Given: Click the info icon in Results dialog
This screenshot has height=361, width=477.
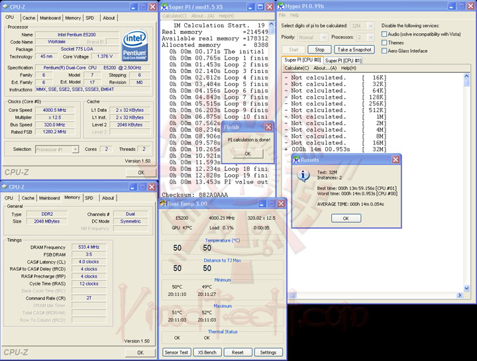Looking at the screenshot, I should pos(303,176).
